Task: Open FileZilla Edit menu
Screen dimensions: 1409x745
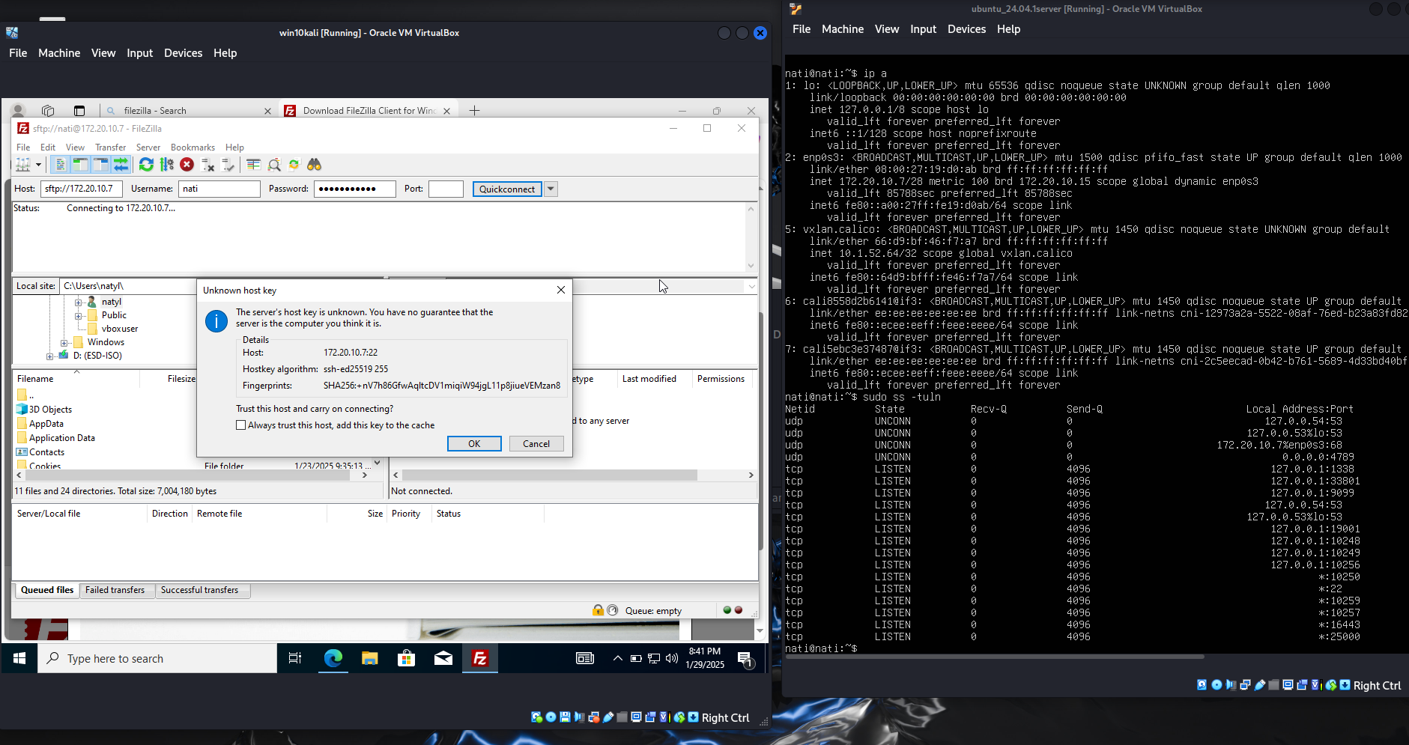Action: [x=48, y=148]
